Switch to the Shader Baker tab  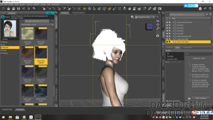[x=187, y=48]
